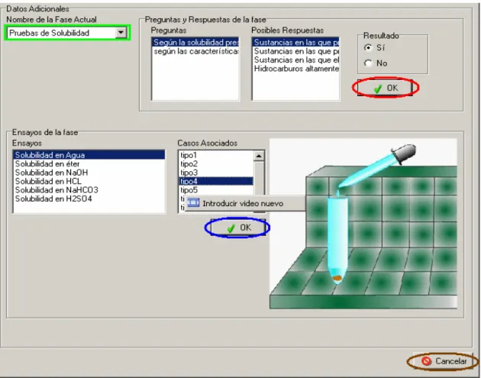Select question 'Según la solubilidad pres'
The image size is (481, 378).
(x=195, y=42)
